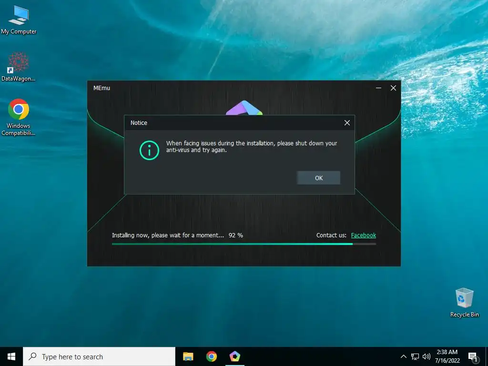Open network status tray icon
Image resolution: width=488 pixels, height=366 pixels.
point(415,356)
